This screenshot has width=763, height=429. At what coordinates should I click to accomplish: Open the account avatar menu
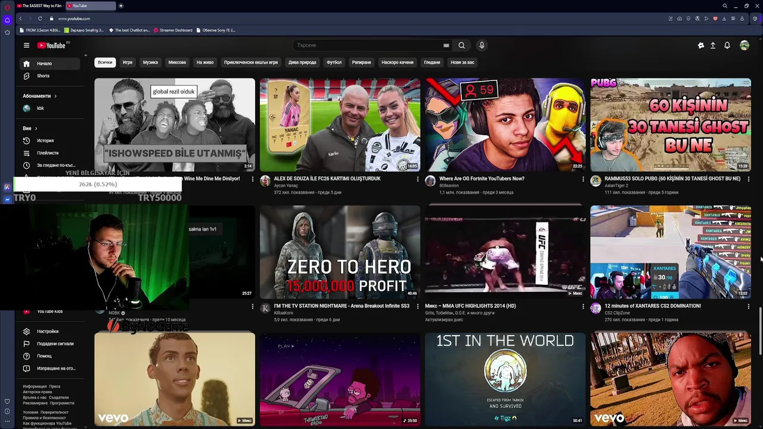click(745, 45)
